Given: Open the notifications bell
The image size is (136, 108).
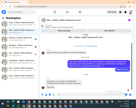Looking at the screenshot, I should pos(125,12).
